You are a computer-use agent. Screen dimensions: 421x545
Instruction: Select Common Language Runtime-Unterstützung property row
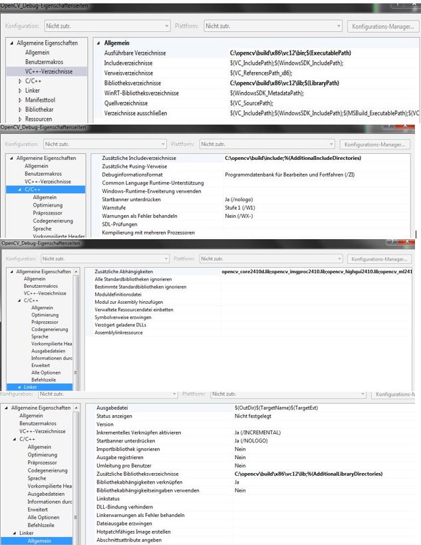pos(251,183)
